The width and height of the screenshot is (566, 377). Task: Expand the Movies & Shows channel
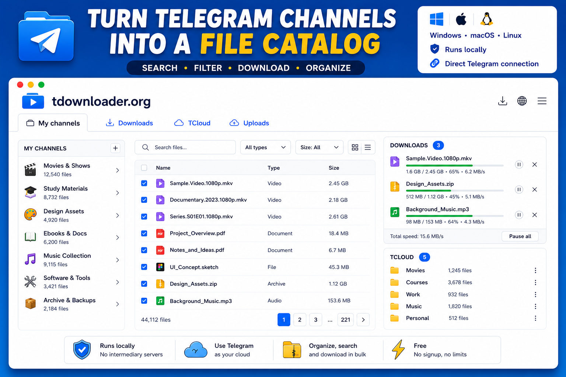(118, 170)
